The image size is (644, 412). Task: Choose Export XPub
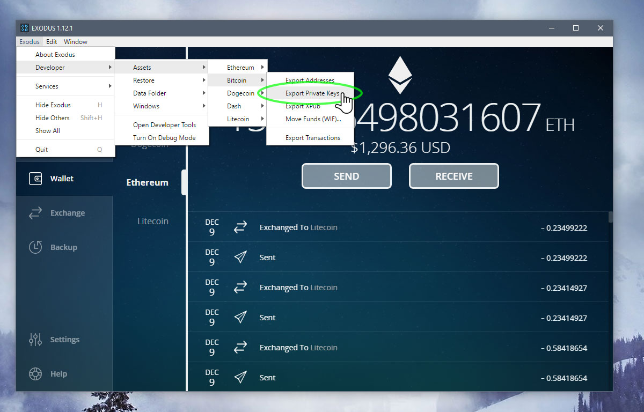point(310,106)
